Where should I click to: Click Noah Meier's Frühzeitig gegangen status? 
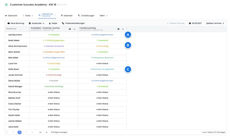[x=54, y=40]
